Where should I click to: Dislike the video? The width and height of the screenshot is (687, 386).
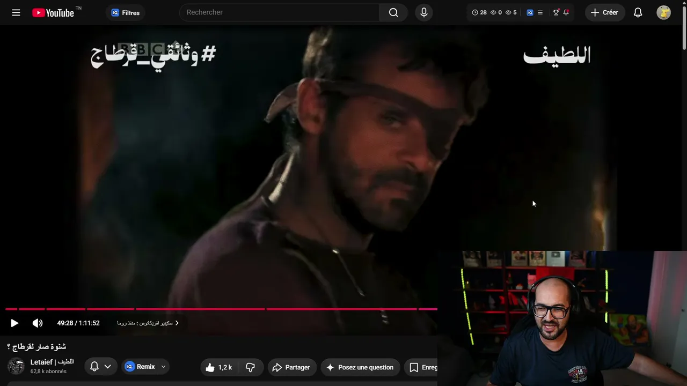tap(250, 367)
